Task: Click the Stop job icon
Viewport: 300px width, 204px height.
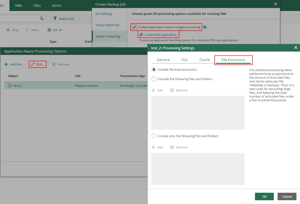Action: pyautogui.click(x=8, y=30)
